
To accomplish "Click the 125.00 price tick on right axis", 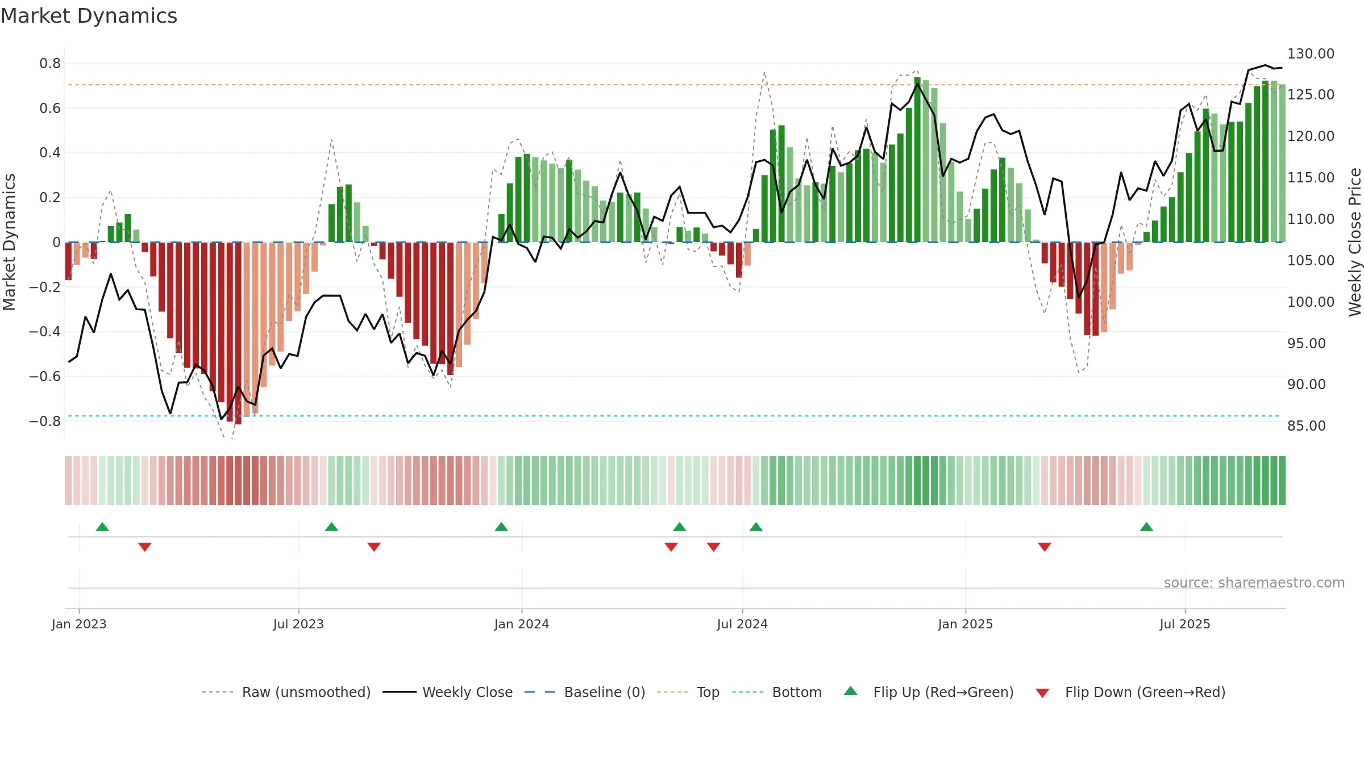I will 1311,95.
